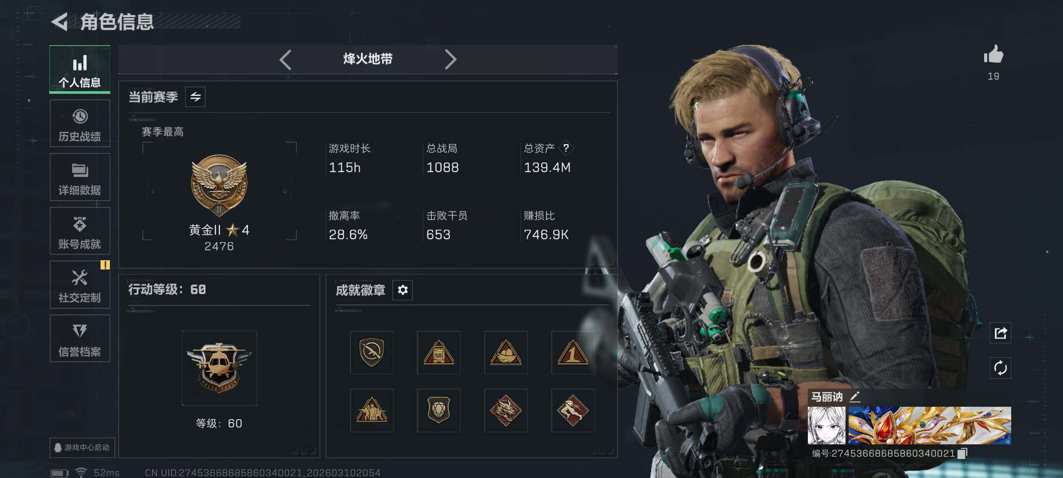Switch to the previous mode with the left chevron
This screenshot has height=478, width=1063.
pyautogui.click(x=285, y=59)
